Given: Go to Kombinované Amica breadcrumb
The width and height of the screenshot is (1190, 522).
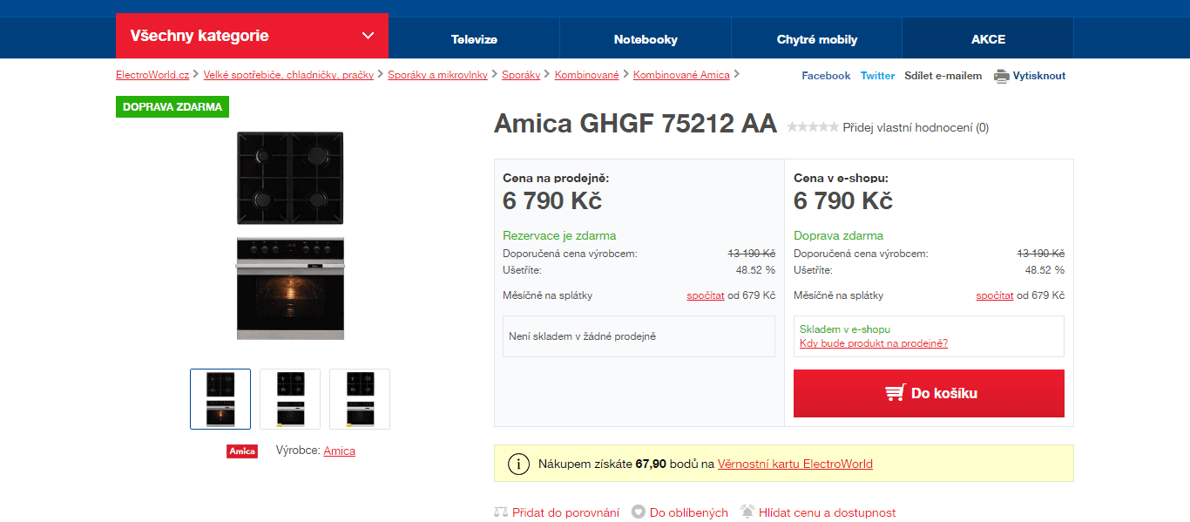Looking at the screenshot, I should 681,75.
